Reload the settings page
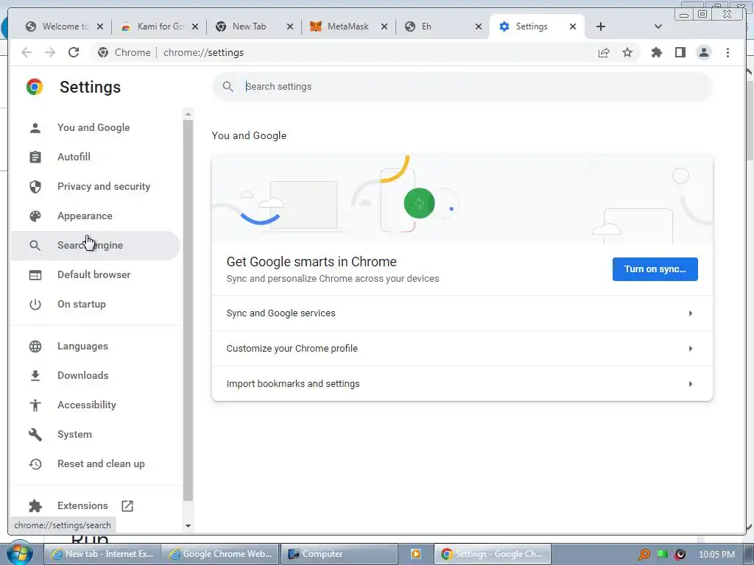Viewport: 754px width, 565px height. 74,52
